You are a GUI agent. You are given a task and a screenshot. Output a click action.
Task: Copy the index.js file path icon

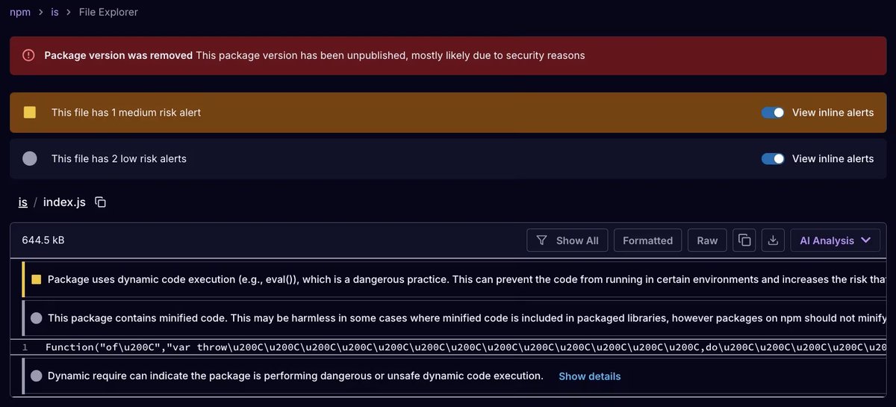coord(101,202)
